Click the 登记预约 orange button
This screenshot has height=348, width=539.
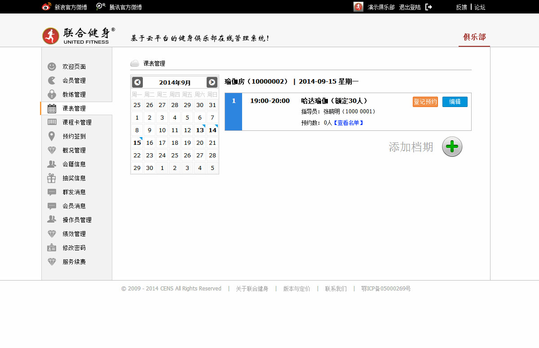(x=425, y=102)
